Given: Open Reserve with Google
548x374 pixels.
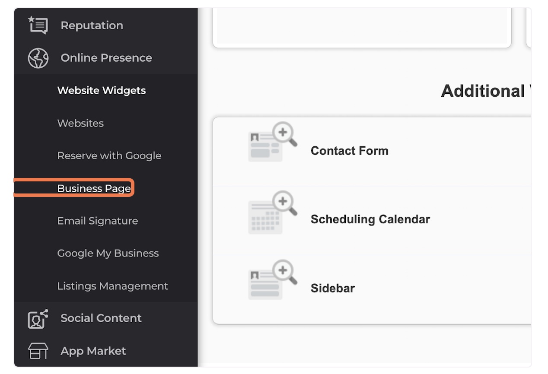Looking at the screenshot, I should tap(109, 156).
